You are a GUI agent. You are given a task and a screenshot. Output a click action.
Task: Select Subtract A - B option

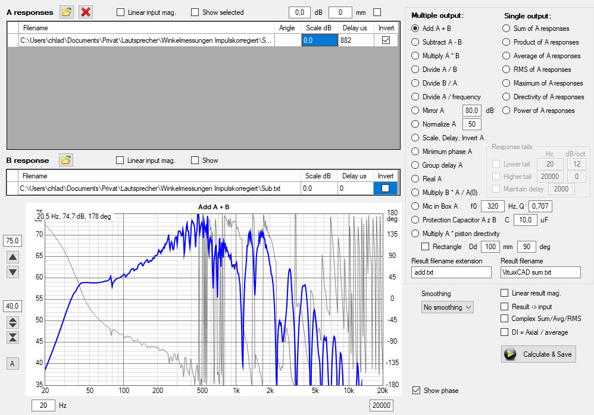pos(415,42)
